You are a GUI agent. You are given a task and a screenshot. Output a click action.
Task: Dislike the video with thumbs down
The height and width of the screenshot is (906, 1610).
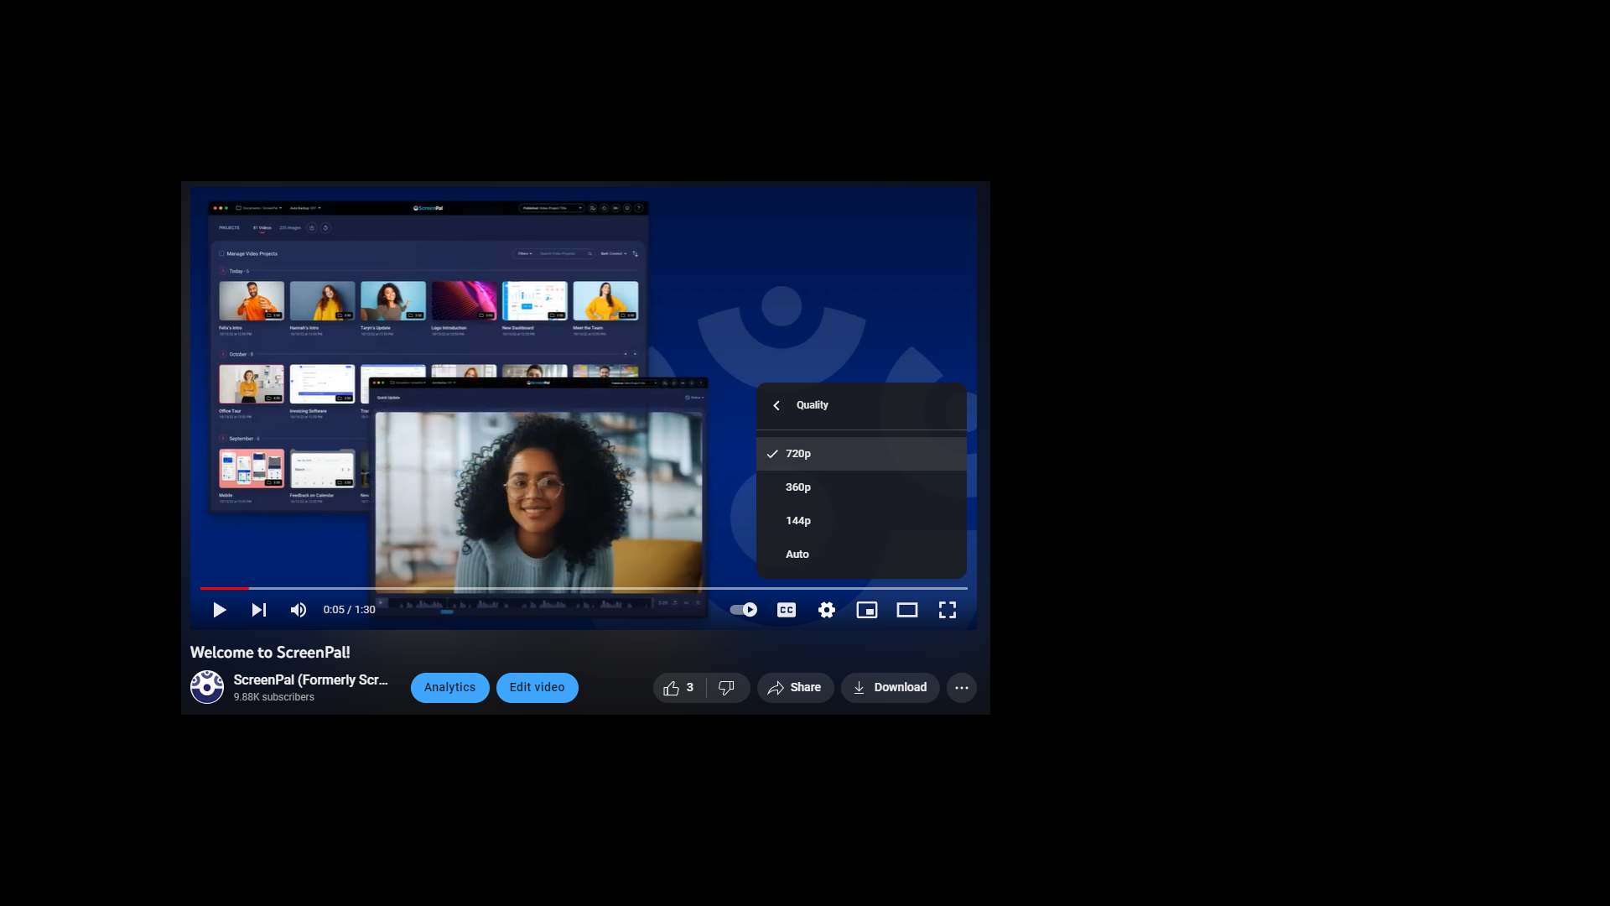[727, 688]
